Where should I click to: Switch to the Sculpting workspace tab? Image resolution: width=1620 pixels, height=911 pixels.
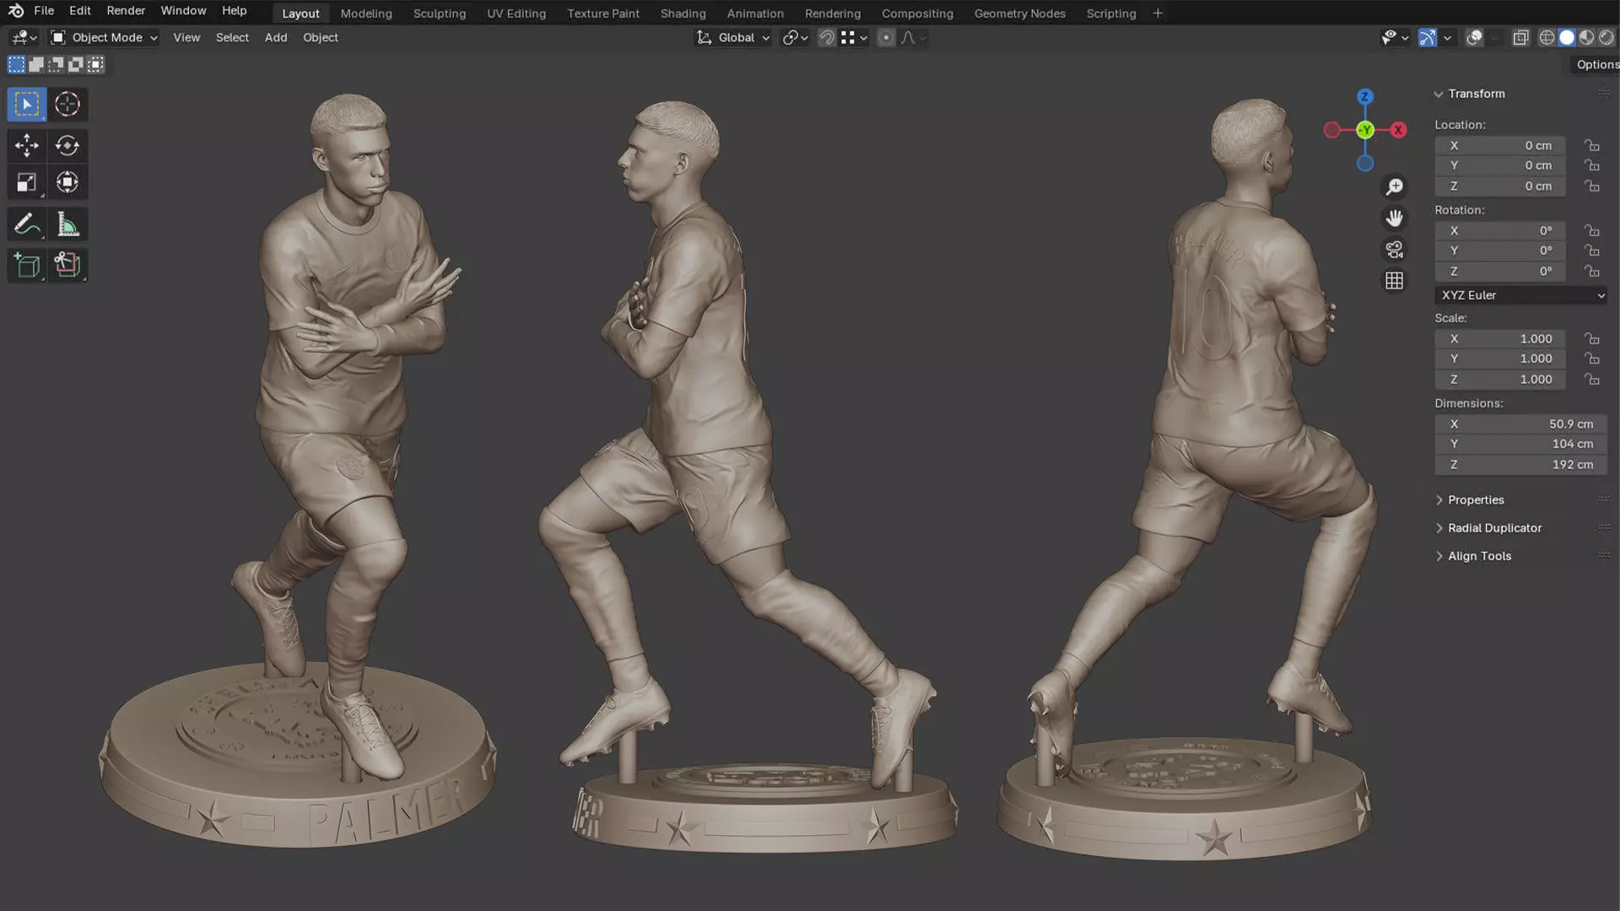(439, 13)
